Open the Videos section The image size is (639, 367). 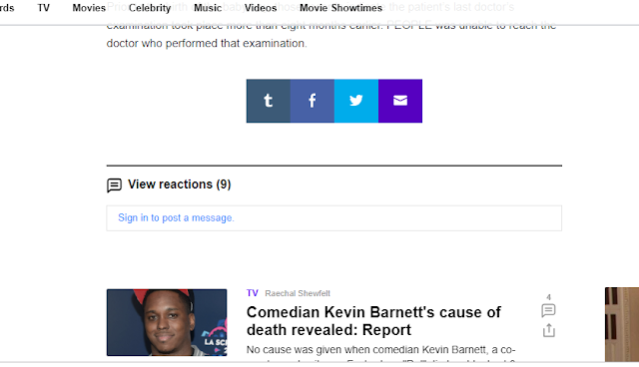click(261, 8)
